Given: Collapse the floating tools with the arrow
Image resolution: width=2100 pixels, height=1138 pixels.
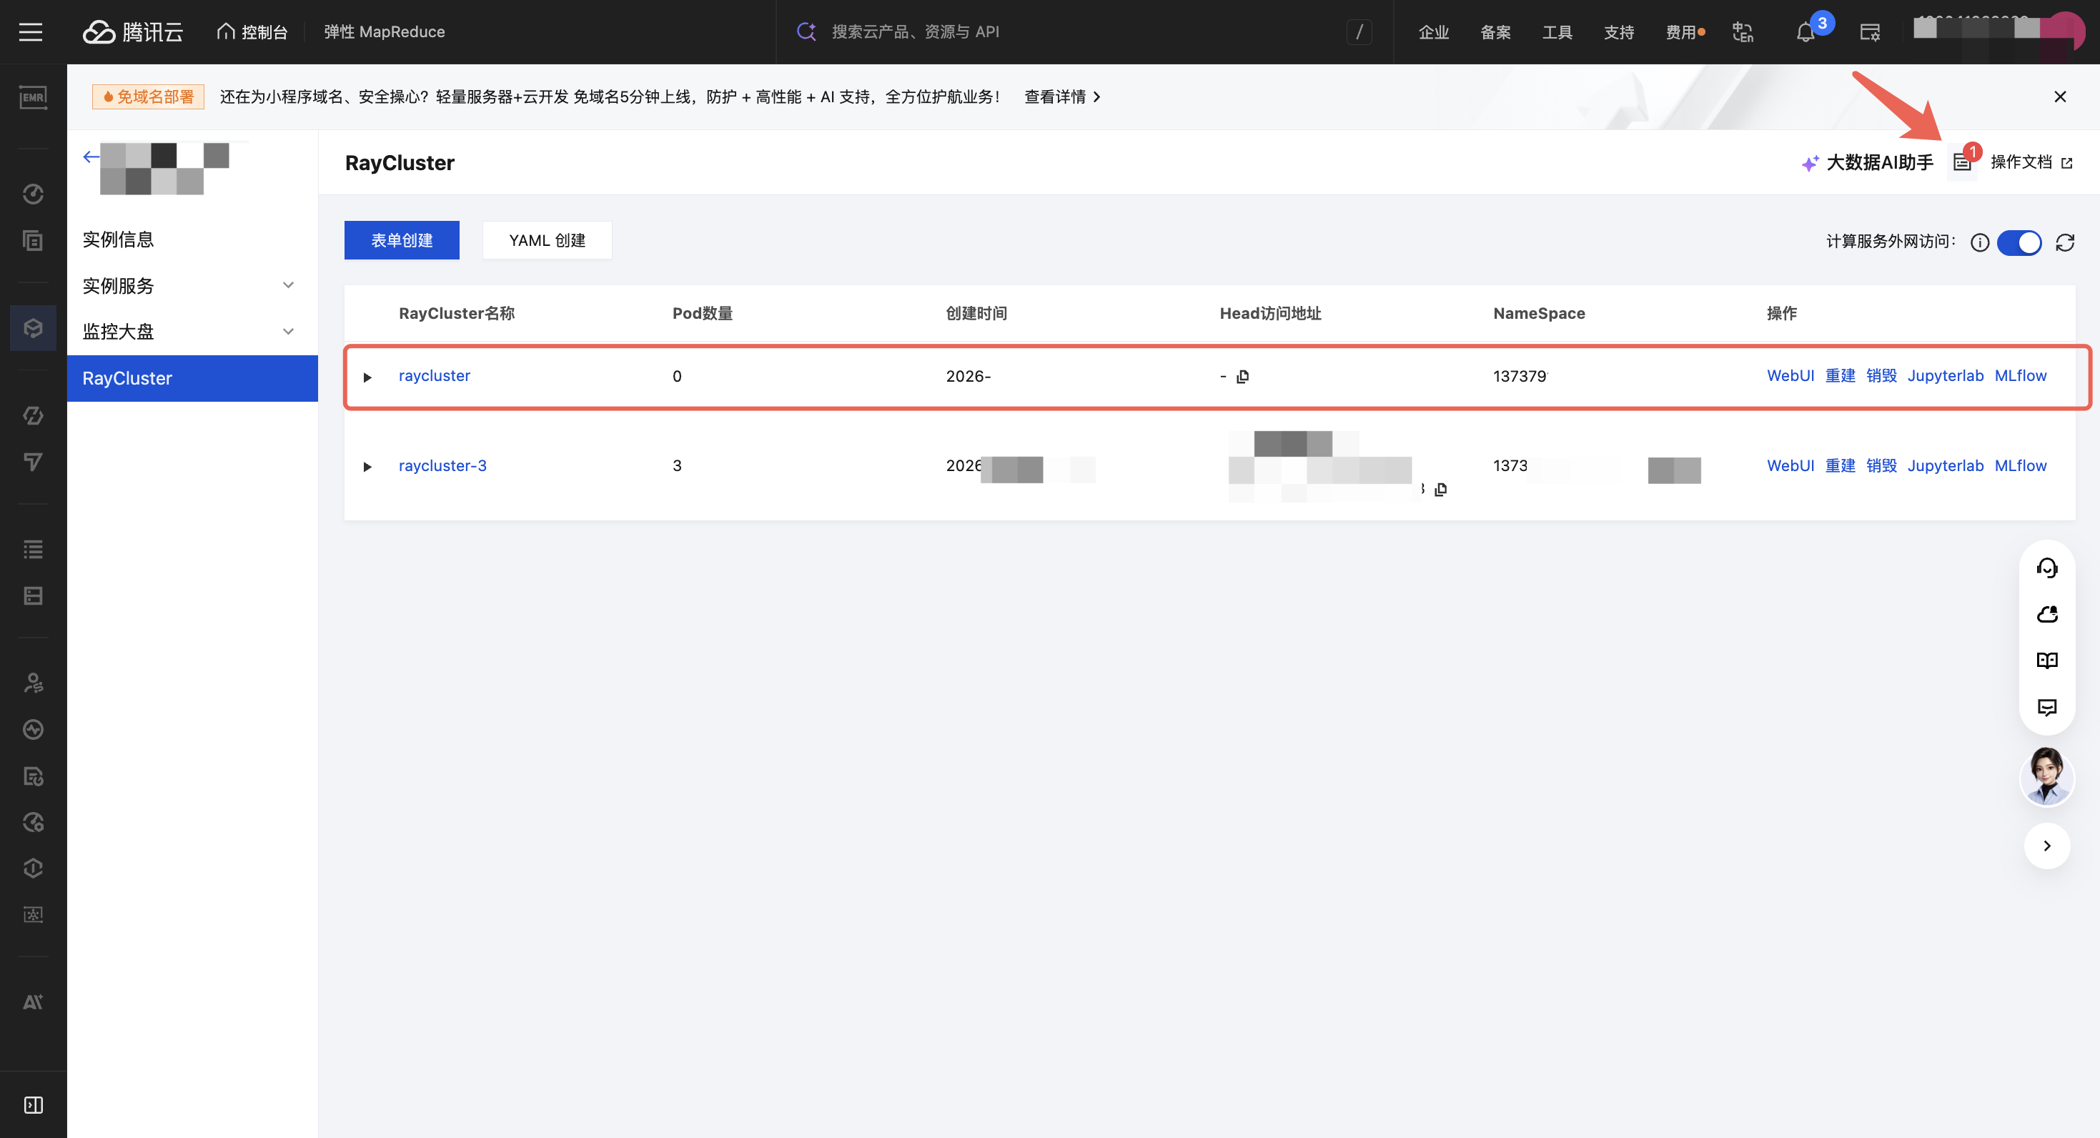Looking at the screenshot, I should pos(2047,846).
